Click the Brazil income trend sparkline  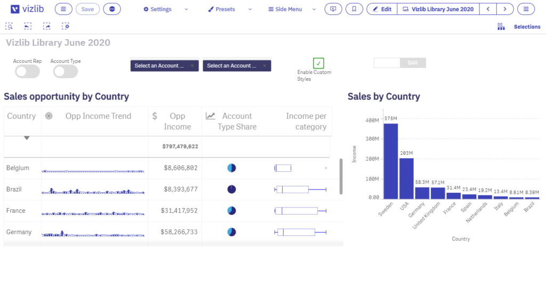[93, 191]
